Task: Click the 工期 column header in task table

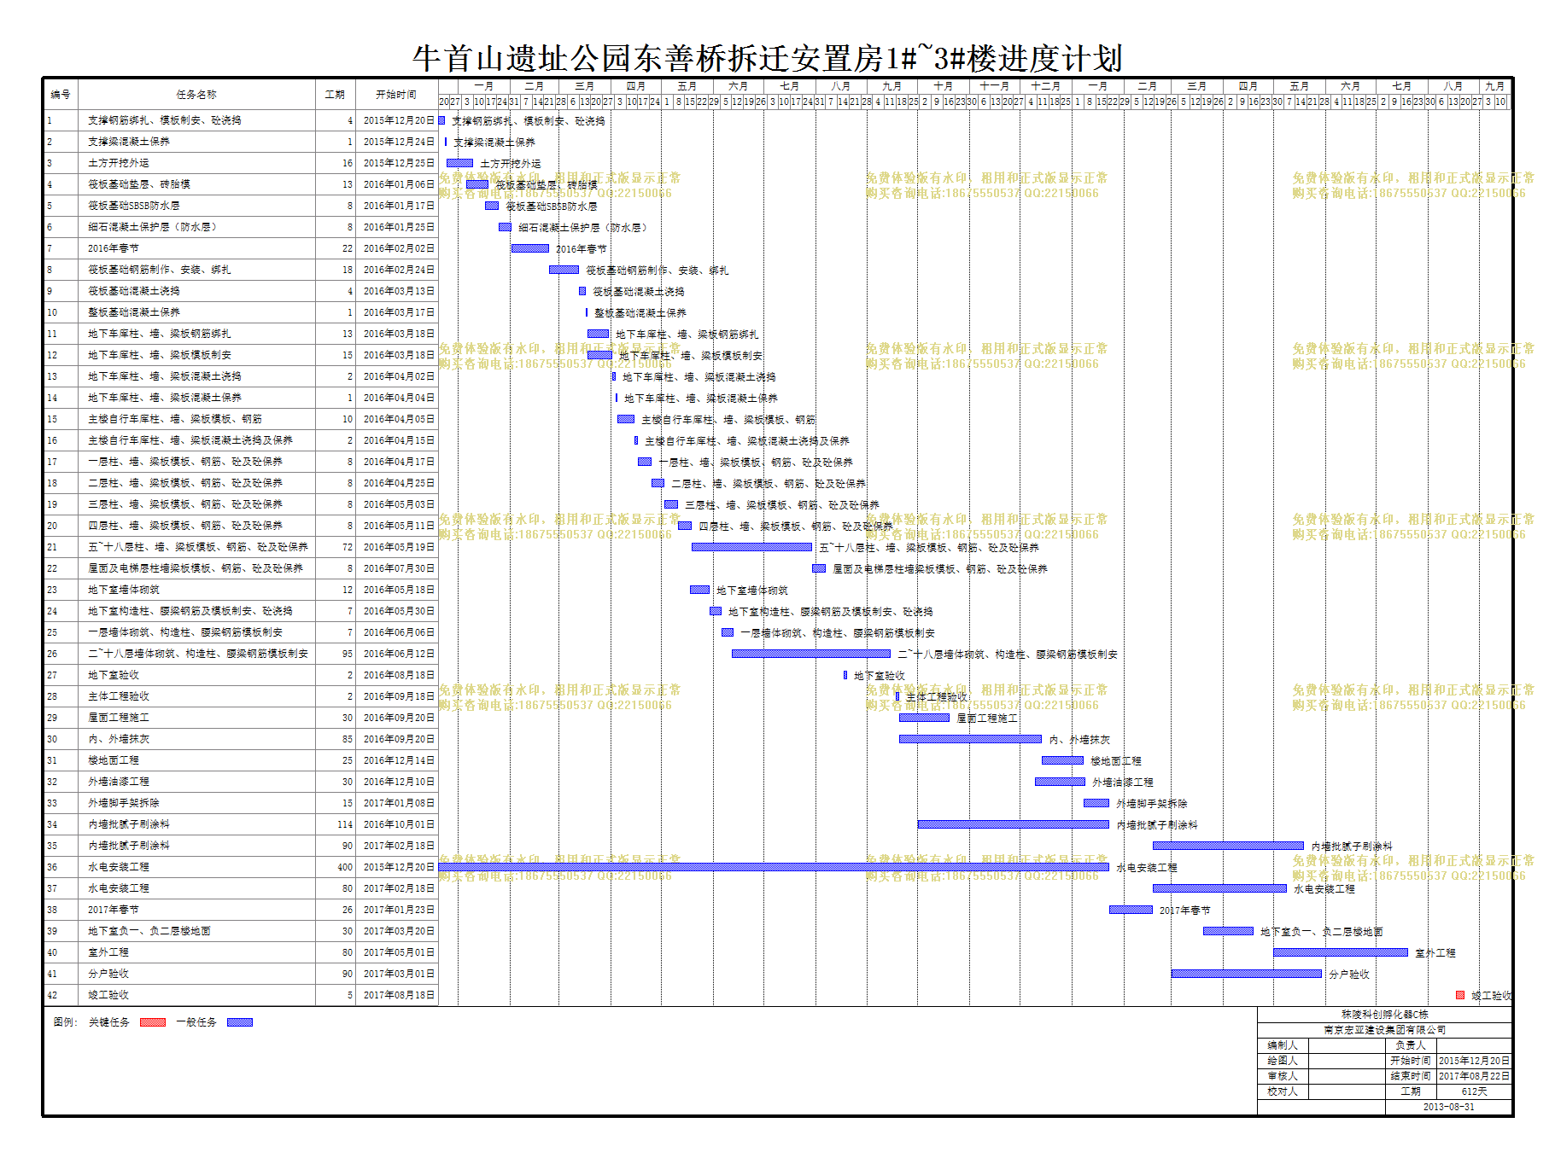Action: point(336,95)
